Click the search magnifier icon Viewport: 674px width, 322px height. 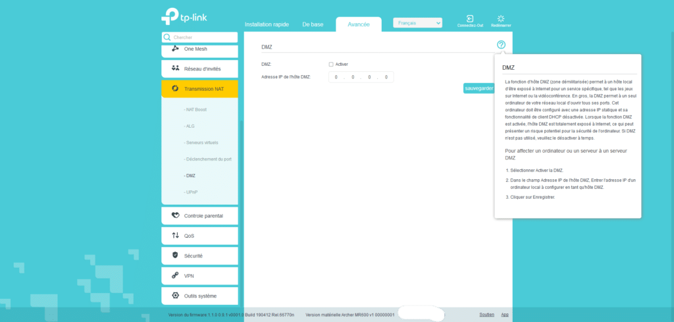[x=167, y=38]
